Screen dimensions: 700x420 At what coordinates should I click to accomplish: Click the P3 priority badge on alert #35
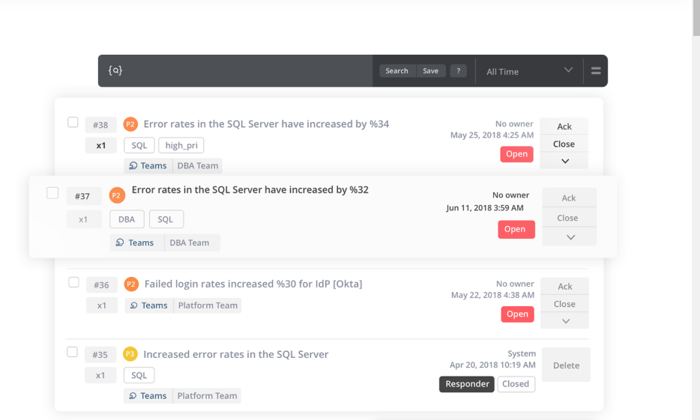[130, 354]
